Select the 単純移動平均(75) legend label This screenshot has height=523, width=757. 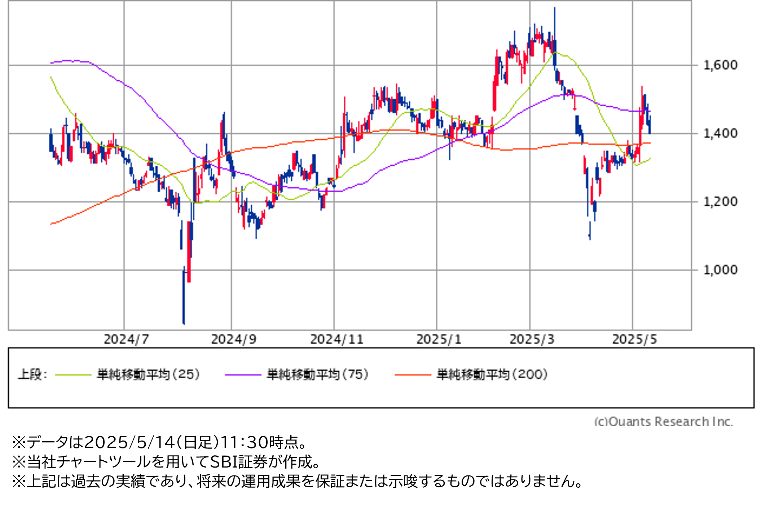[x=318, y=375]
